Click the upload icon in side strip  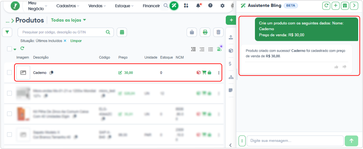coord(231,38)
